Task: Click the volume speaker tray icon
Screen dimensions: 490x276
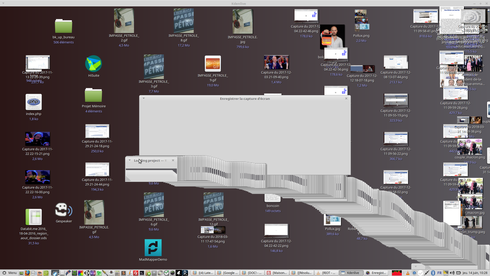Action: (452, 273)
